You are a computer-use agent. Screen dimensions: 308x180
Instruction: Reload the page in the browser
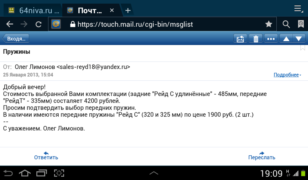(x=38, y=24)
